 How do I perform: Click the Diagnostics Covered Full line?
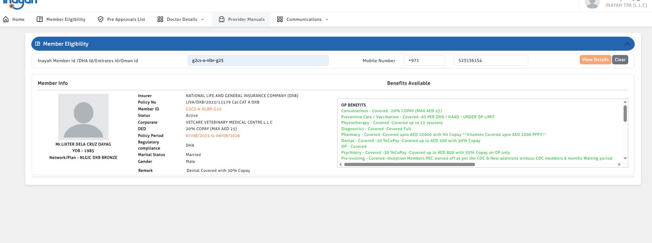click(376, 129)
